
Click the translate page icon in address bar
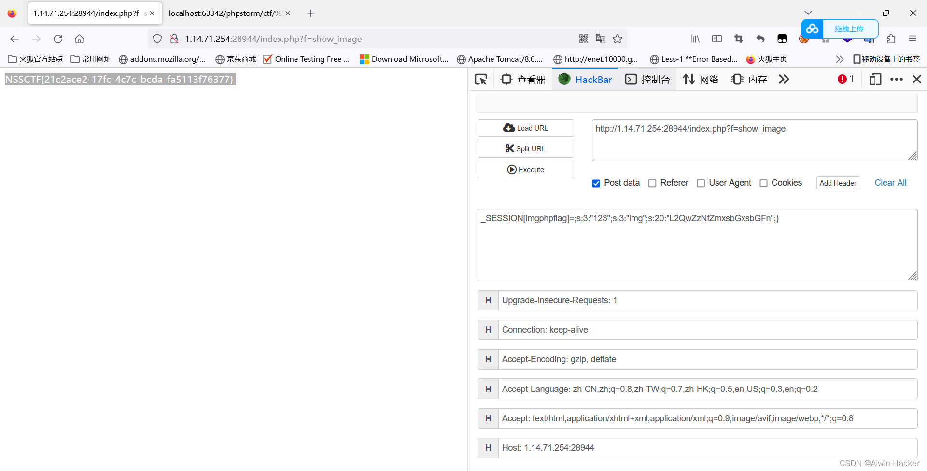601,39
